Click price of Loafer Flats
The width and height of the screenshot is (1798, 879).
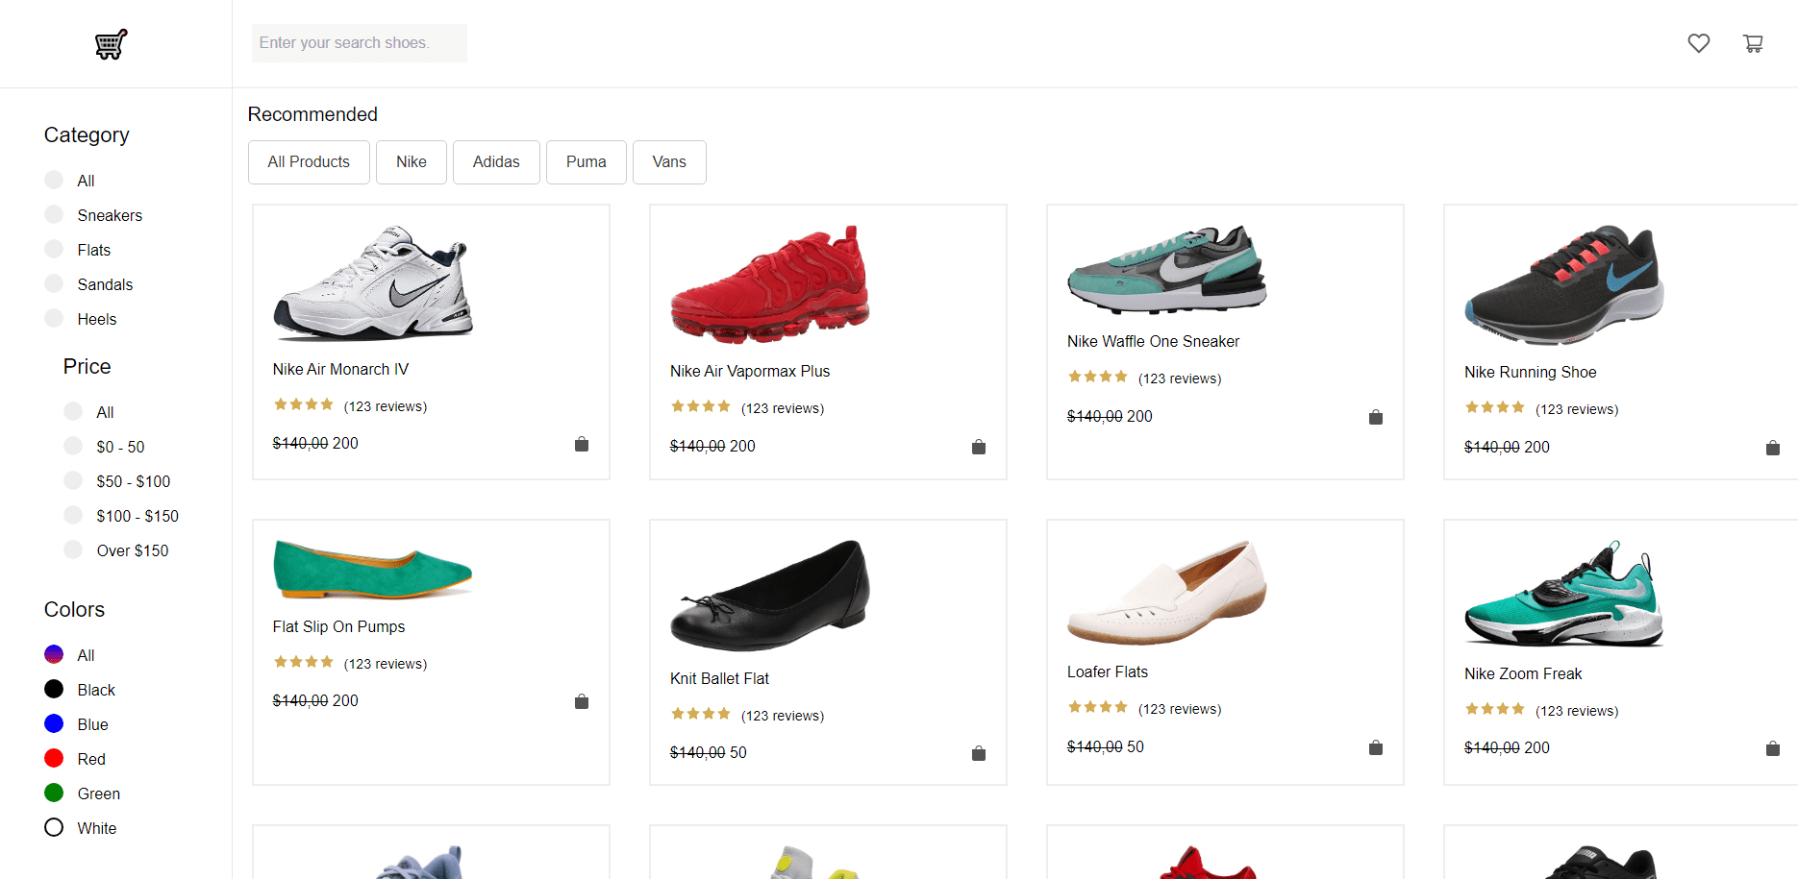[x=1106, y=746]
